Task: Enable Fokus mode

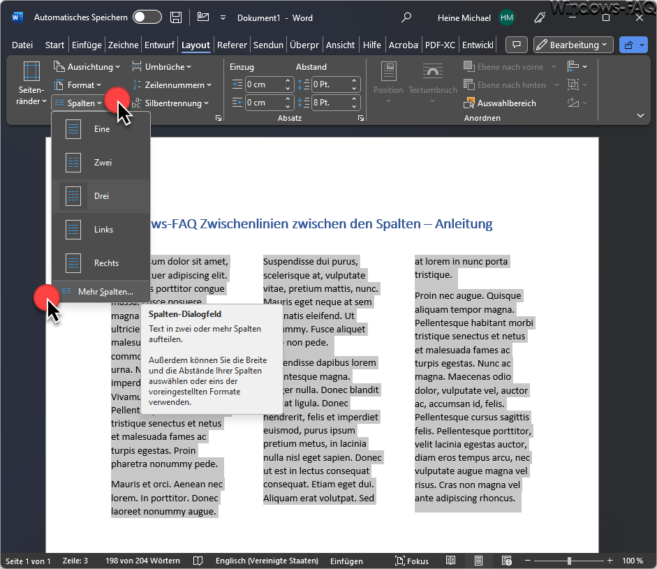Action: [412, 561]
